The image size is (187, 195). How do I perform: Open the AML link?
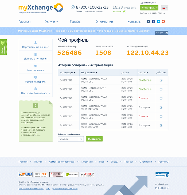tap(48, 189)
